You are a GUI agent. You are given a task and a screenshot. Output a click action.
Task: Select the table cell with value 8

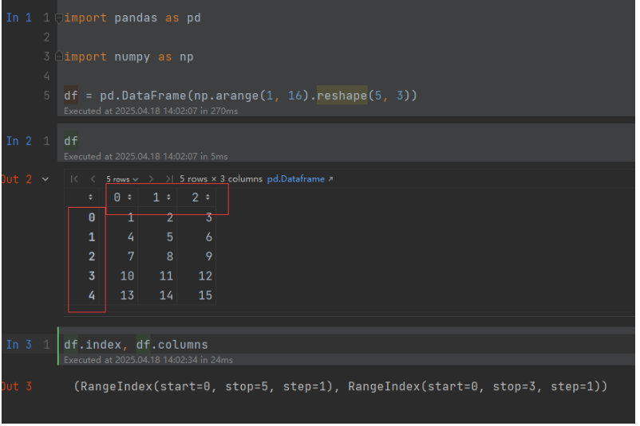(x=169, y=256)
